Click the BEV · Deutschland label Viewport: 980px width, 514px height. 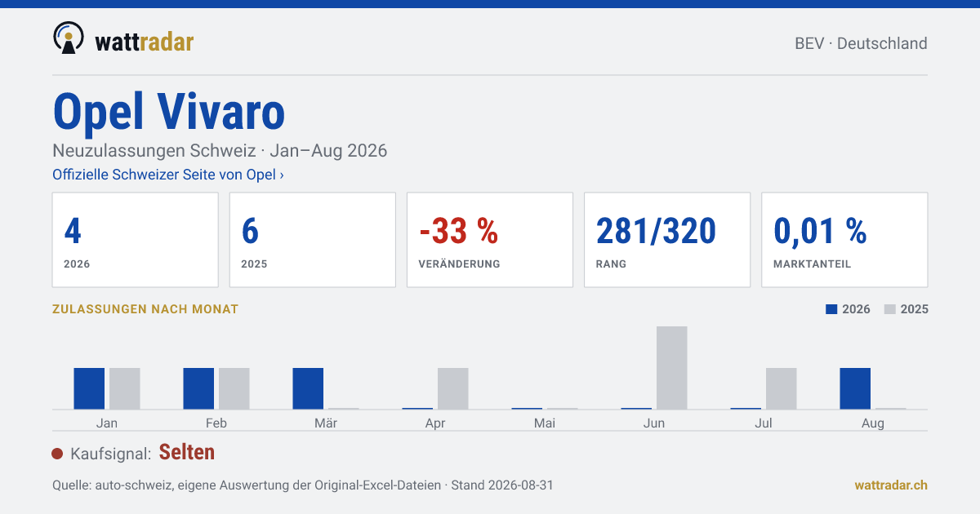pyautogui.click(x=861, y=43)
